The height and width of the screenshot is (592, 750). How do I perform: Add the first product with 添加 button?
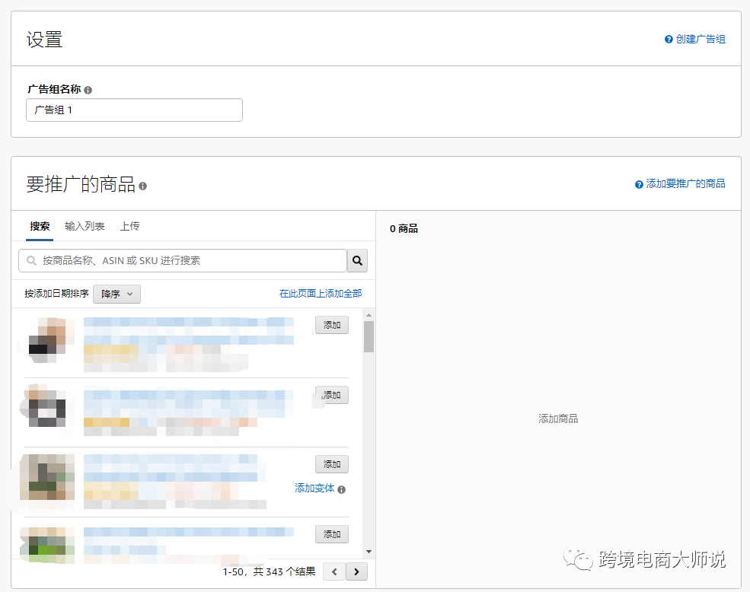331,324
